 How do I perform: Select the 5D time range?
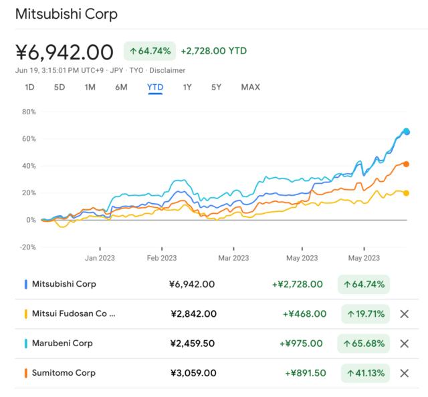point(60,87)
